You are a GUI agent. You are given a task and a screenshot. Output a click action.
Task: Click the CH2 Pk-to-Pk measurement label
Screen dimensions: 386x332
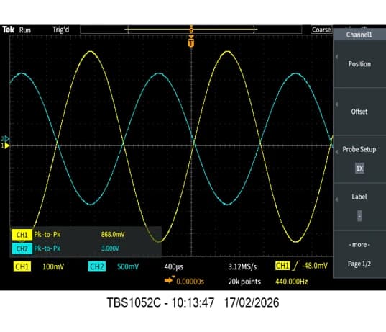pos(47,248)
